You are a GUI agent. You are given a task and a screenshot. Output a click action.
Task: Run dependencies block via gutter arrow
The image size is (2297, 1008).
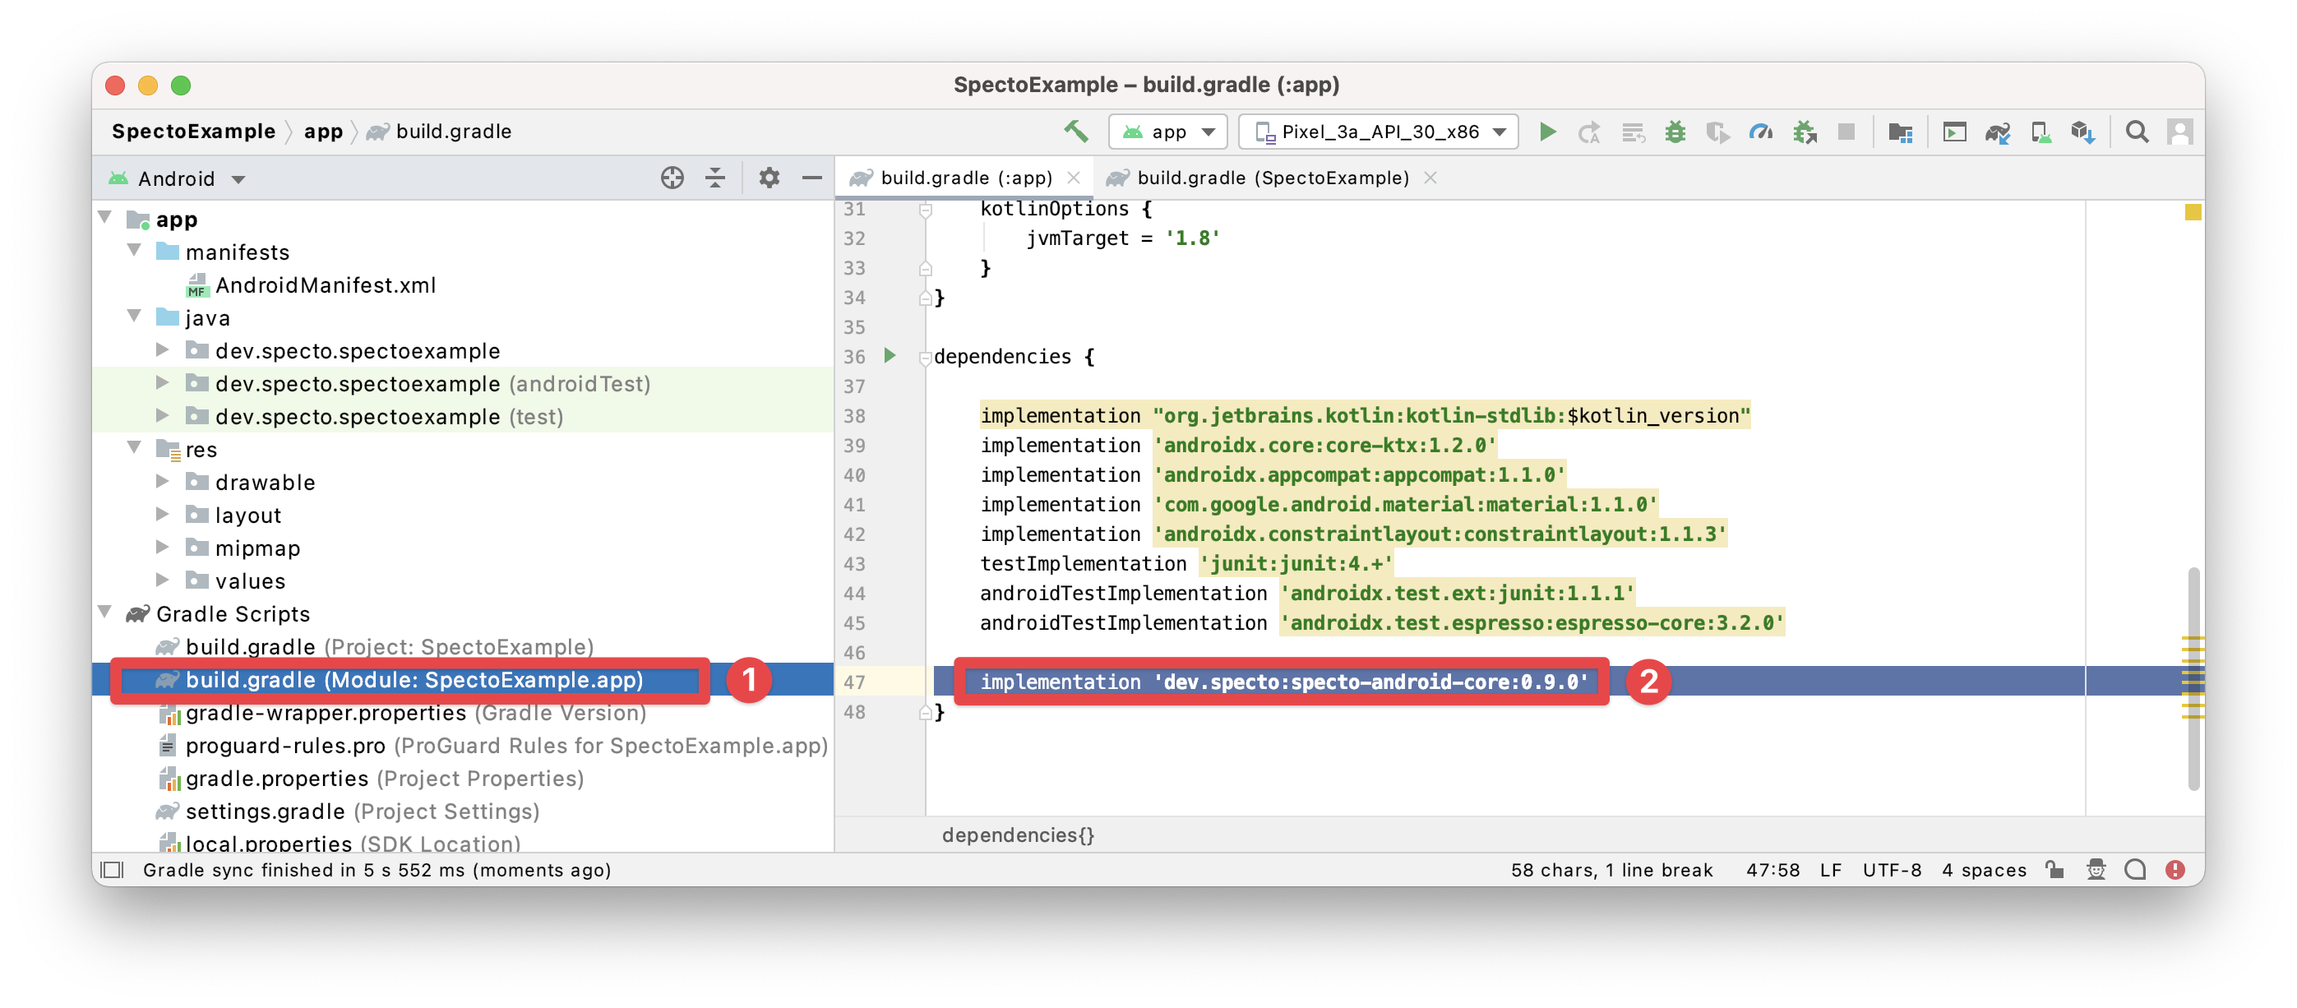click(x=890, y=356)
